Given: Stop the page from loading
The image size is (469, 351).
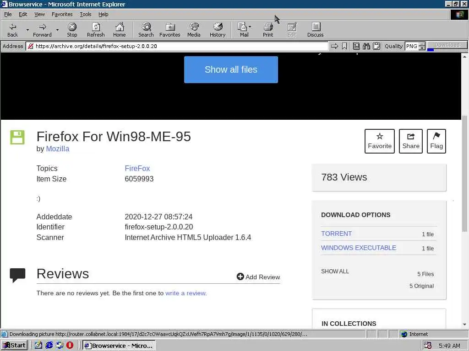Looking at the screenshot, I should tap(72, 30).
